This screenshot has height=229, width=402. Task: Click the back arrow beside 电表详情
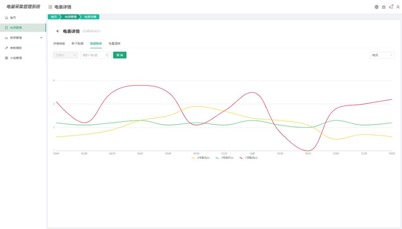(58, 31)
